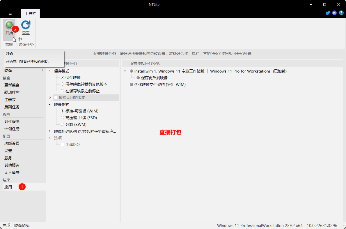Click status dot beside 保存更改到映像

pos(138,78)
